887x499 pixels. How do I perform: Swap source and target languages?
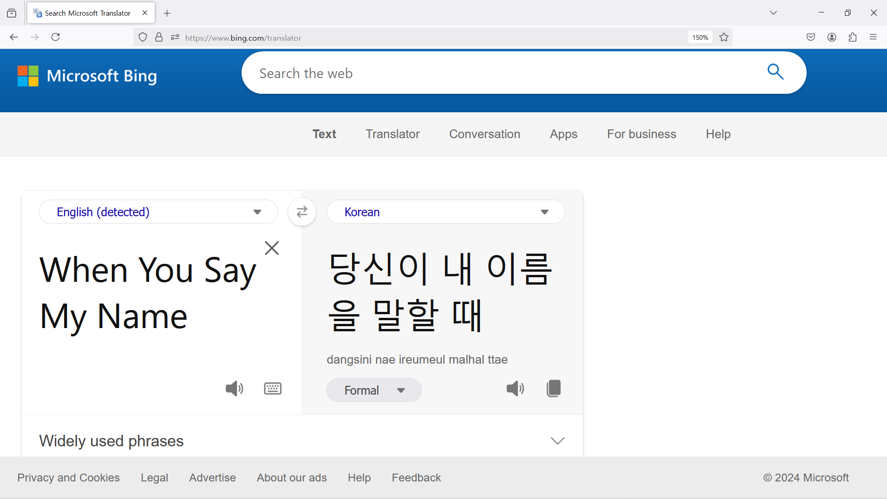[x=302, y=212]
